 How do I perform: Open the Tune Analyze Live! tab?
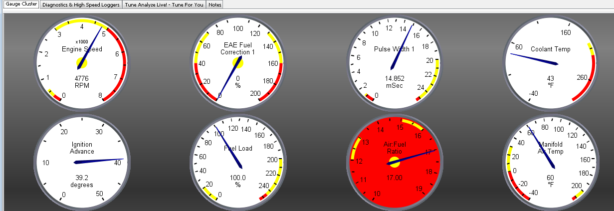pos(164,5)
